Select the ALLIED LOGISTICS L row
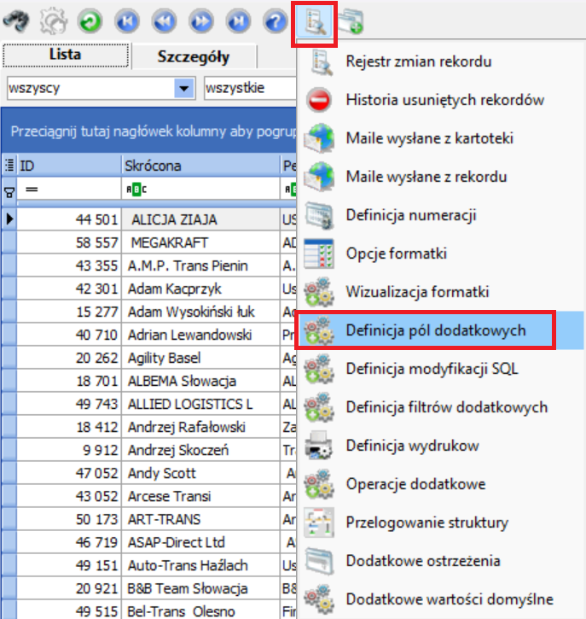This screenshot has width=586, height=619. pos(149,404)
